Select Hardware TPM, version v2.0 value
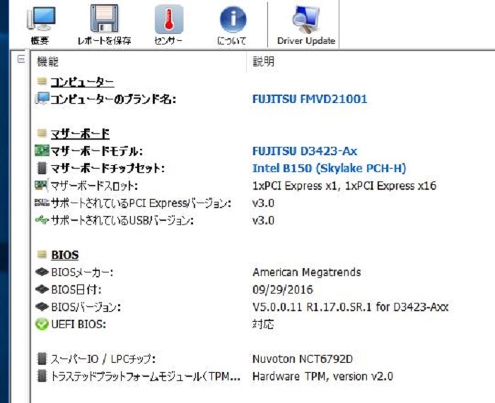The height and width of the screenshot is (403, 495). tap(322, 376)
